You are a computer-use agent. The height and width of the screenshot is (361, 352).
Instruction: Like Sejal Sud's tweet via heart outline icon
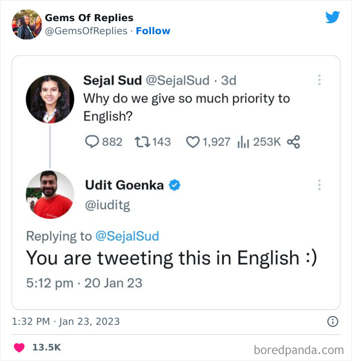[x=193, y=142]
